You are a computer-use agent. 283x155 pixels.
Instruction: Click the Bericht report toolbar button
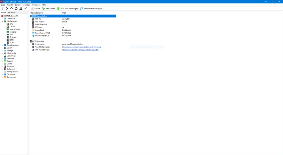click(35, 9)
